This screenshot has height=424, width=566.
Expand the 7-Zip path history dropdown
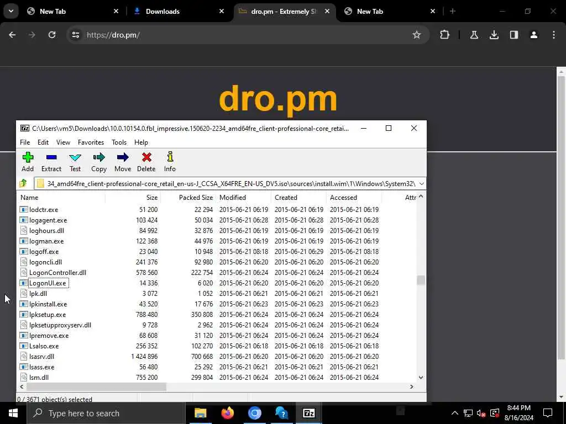point(421,183)
